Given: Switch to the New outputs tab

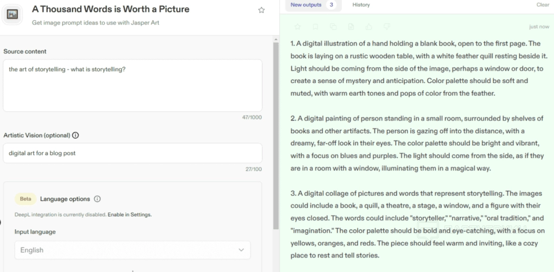Looking at the screenshot, I should [x=306, y=5].
